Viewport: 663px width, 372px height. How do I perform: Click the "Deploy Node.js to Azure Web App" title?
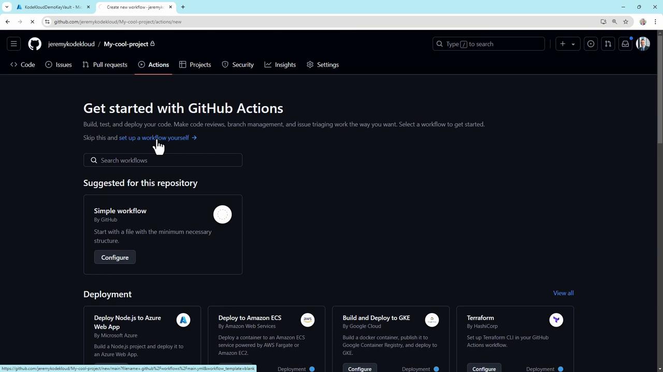coord(127,322)
